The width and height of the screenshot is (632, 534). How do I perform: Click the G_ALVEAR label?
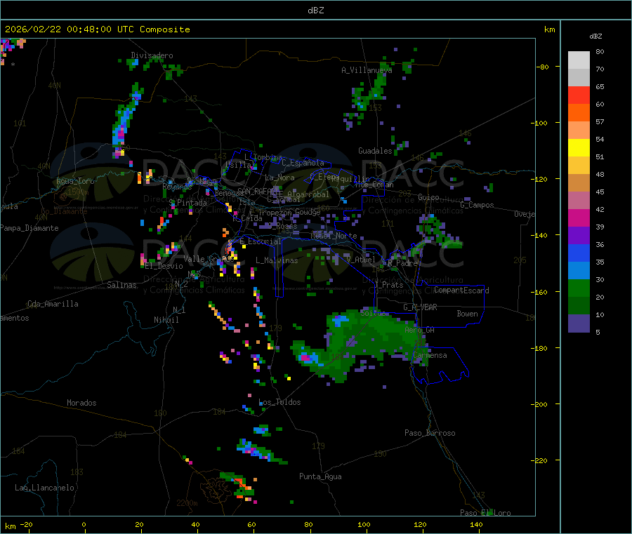[x=420, y=307]
